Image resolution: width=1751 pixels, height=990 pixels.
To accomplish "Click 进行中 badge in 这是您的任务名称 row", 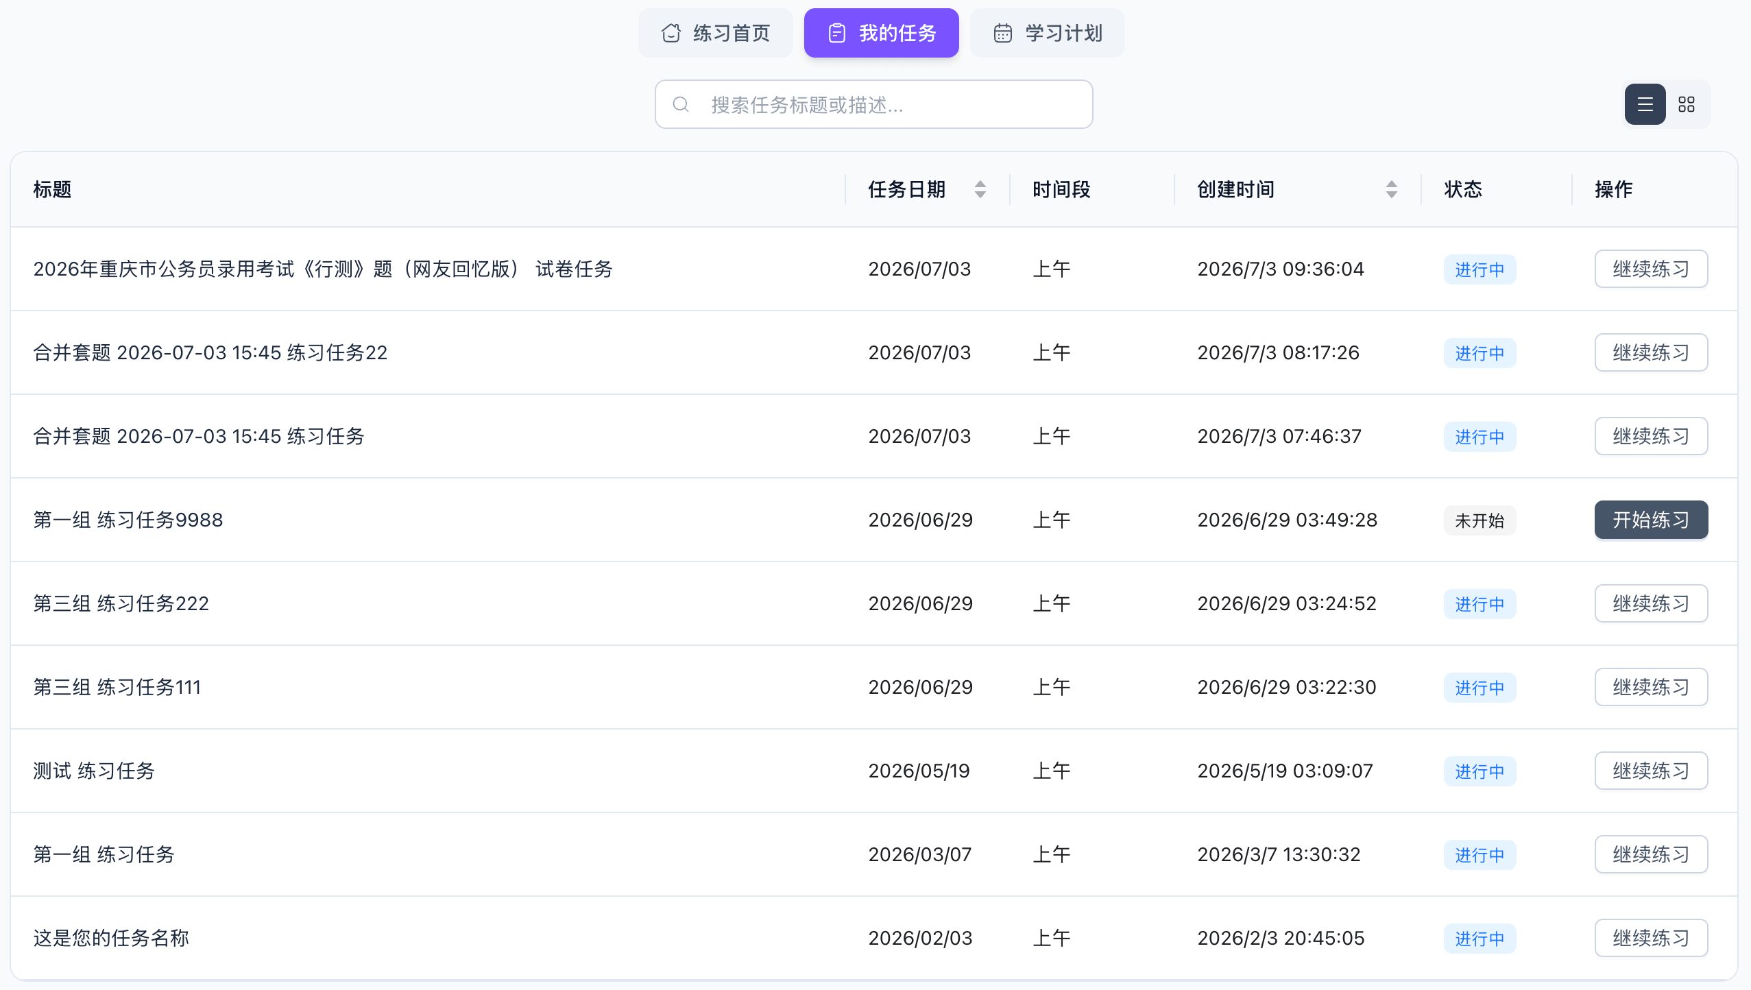I will pyautogui.click(x=1480, y=939).
